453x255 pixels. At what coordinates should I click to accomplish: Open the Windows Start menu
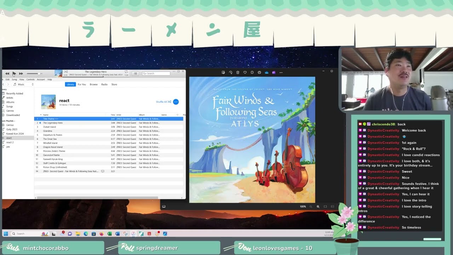6,233
